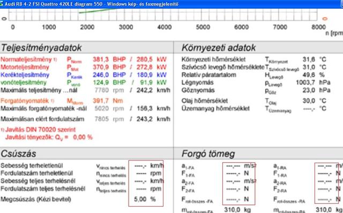This screenshot has height=213, width=343.
Task: Click the 7805 rpm value
Action: coord(109,119)
